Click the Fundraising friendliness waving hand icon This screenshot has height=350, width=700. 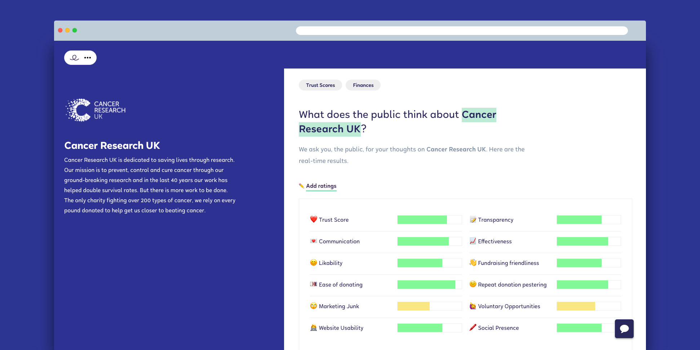[x=473, y=262]
